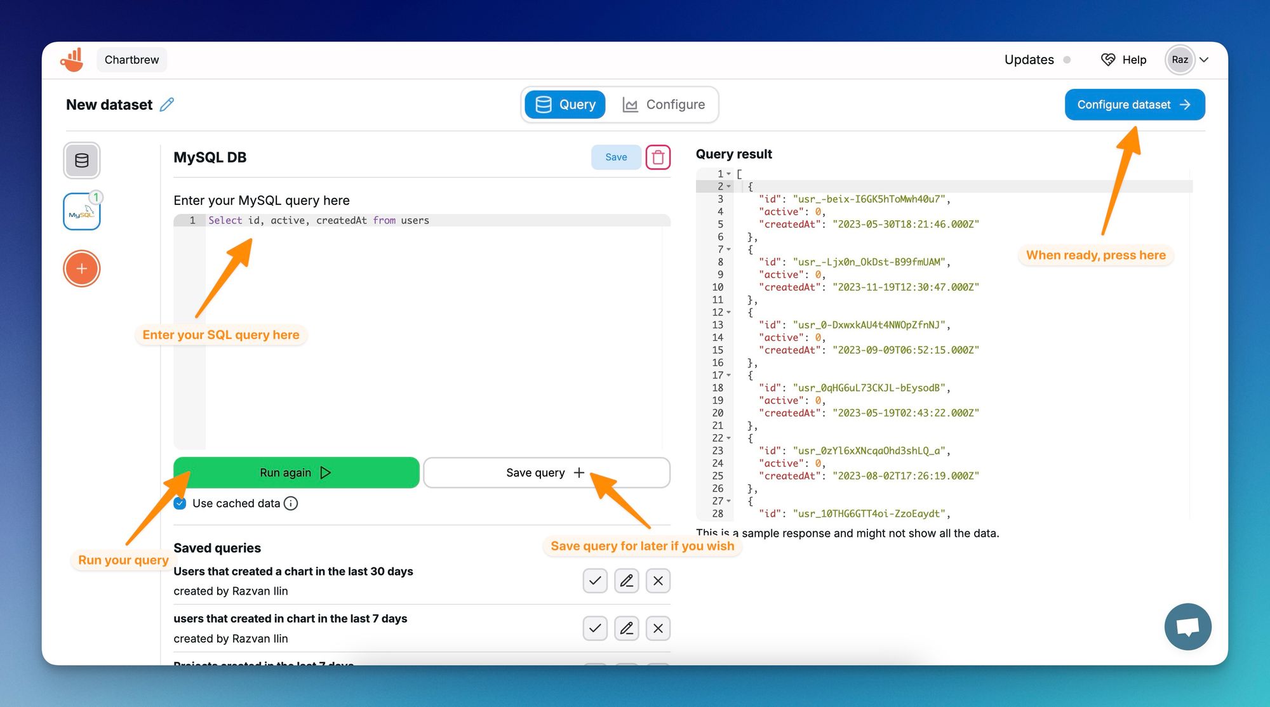Select 'Users that created a chart' with checkmark
1270x707 pixels.
(x=595, y=581)
